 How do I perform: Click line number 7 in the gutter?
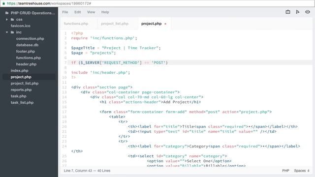[x=65, y=62]
